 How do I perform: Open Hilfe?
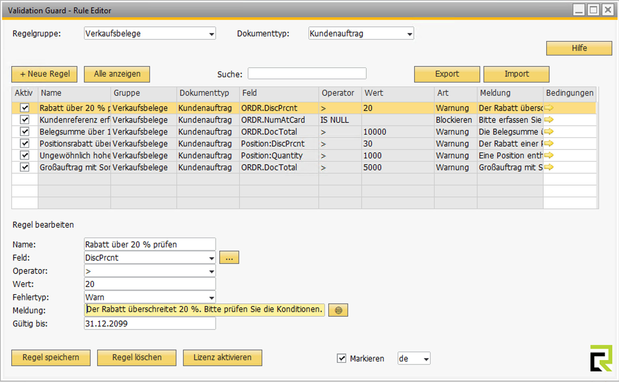coord(579,48)
